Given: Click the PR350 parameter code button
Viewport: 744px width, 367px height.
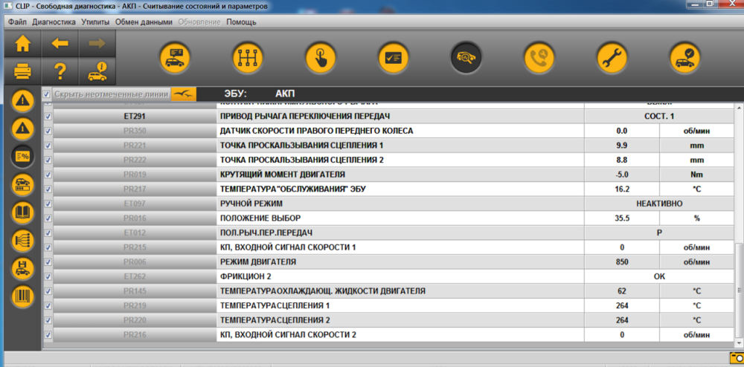Looking at the screenshot, I should click(x=134, y=131).
